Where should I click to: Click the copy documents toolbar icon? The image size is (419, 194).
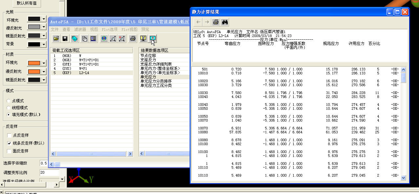tap(84, 39)
